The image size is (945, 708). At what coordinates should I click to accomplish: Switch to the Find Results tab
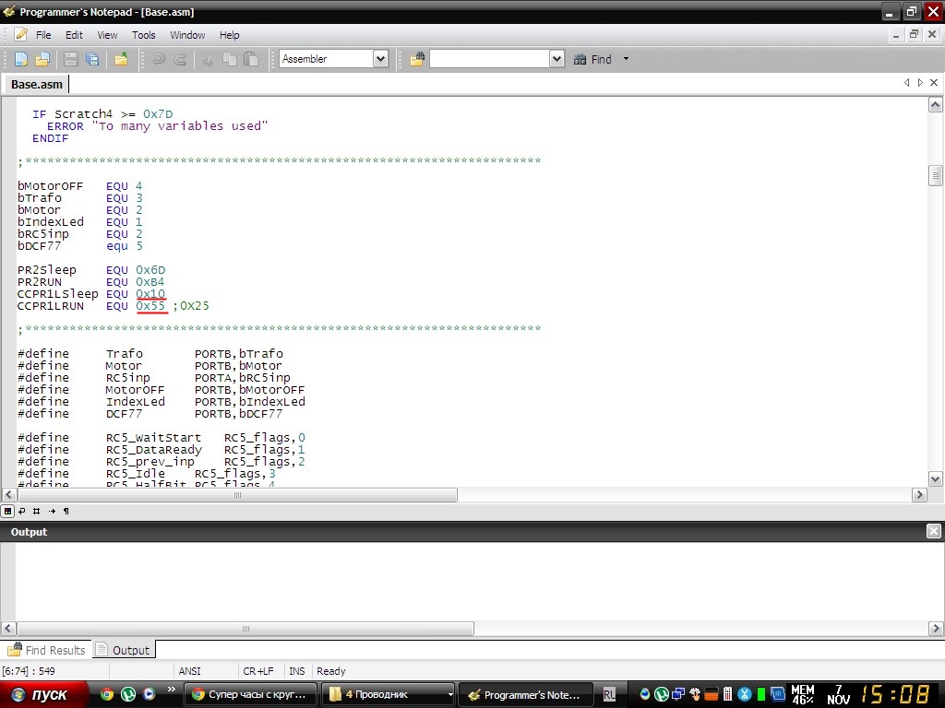pos(47,650)
